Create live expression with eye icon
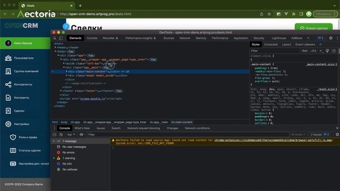This screenshot has height=191, width=340. 81,134
